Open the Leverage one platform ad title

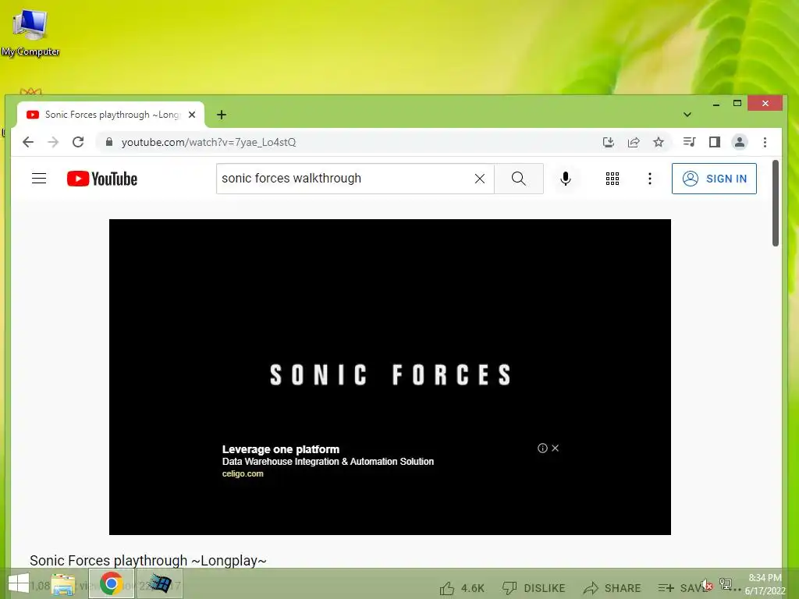coord(281,449)
